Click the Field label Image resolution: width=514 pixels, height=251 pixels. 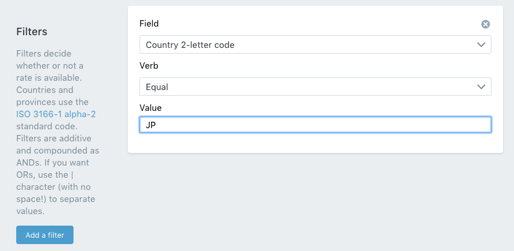pos(149,24)
